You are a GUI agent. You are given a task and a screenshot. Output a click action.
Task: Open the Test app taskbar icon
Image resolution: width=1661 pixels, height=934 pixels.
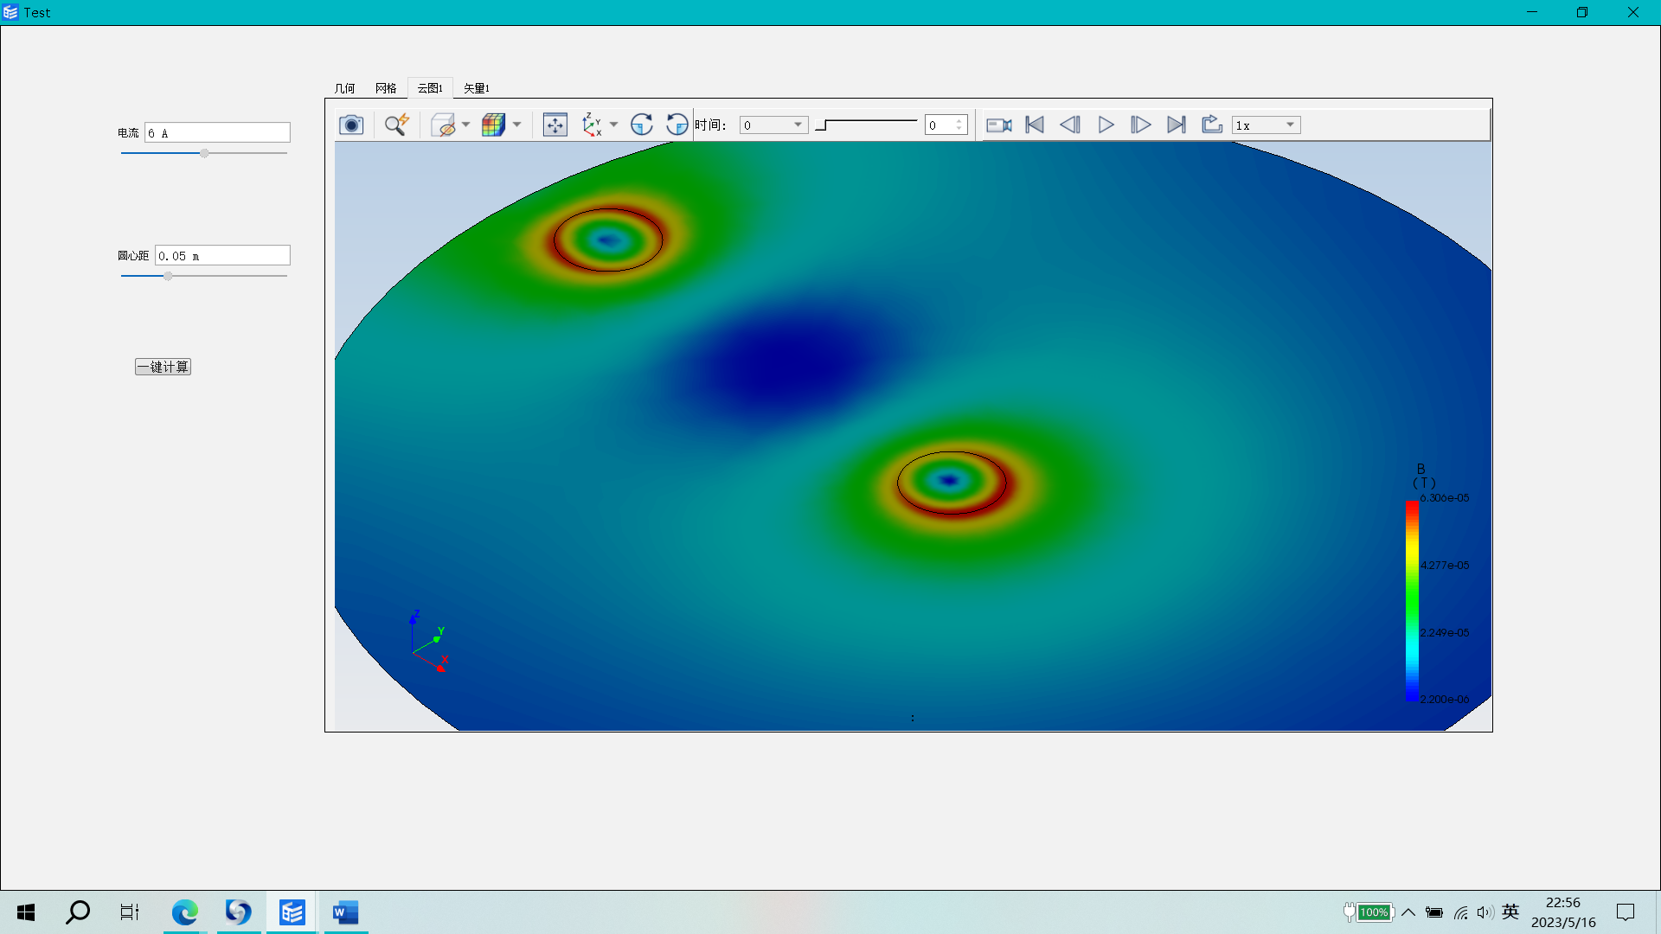[292, 912]
